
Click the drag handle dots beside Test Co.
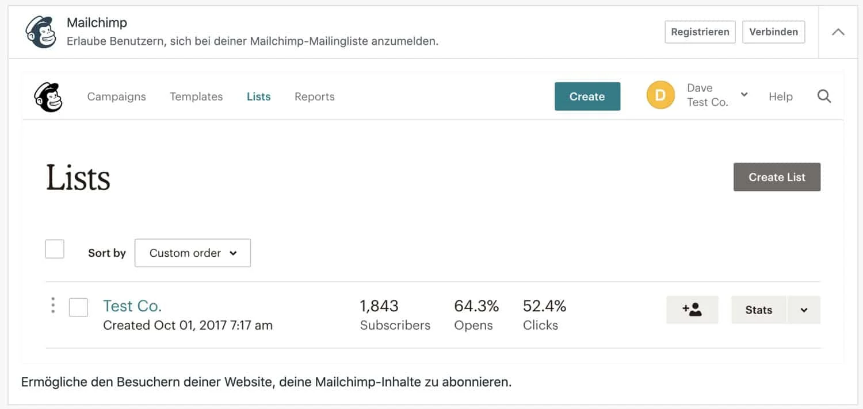pos(53,306)
